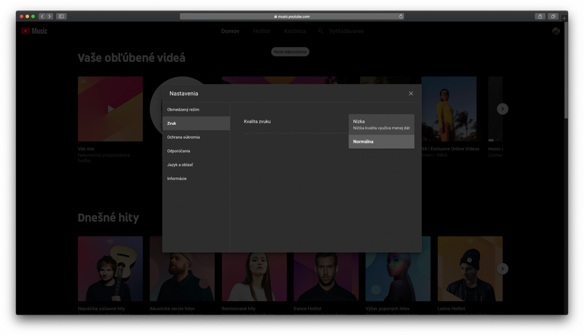Click the page vertical scrollbar
This screenshot has width=584, height=336.
click(x=566, y=70)
